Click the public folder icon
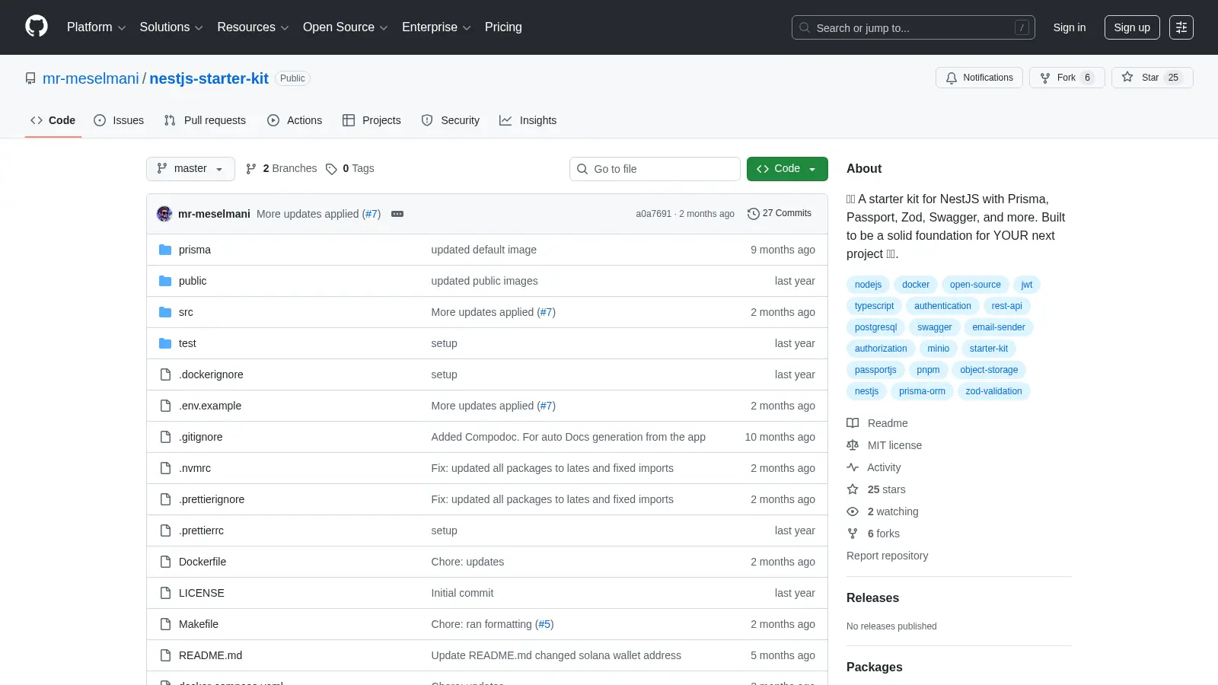Screen dimensions: 1218x685 point(165,281)
